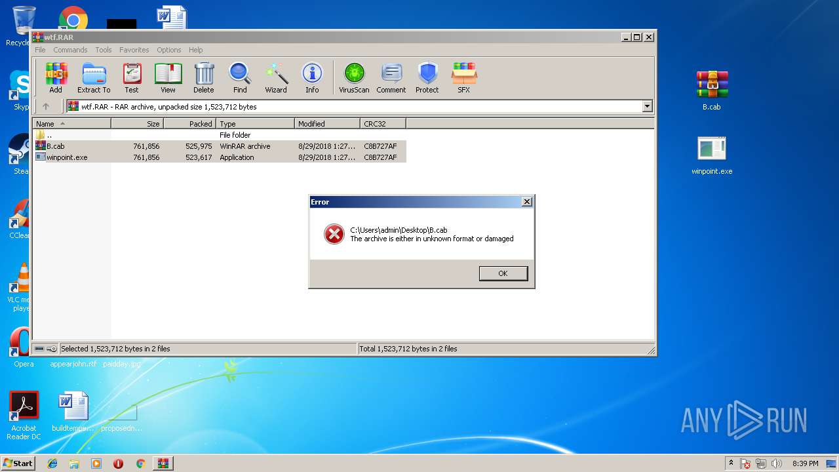Viewport: 839px width, 472px height.
Task: Click the archive path text field
Action: click(x=354, y=106)
